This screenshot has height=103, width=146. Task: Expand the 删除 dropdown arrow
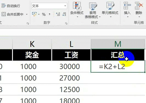tap(139, 17)
